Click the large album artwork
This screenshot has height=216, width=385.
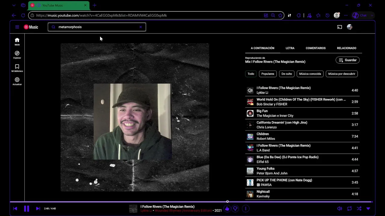pyautogui.click(x=135, y=117)
